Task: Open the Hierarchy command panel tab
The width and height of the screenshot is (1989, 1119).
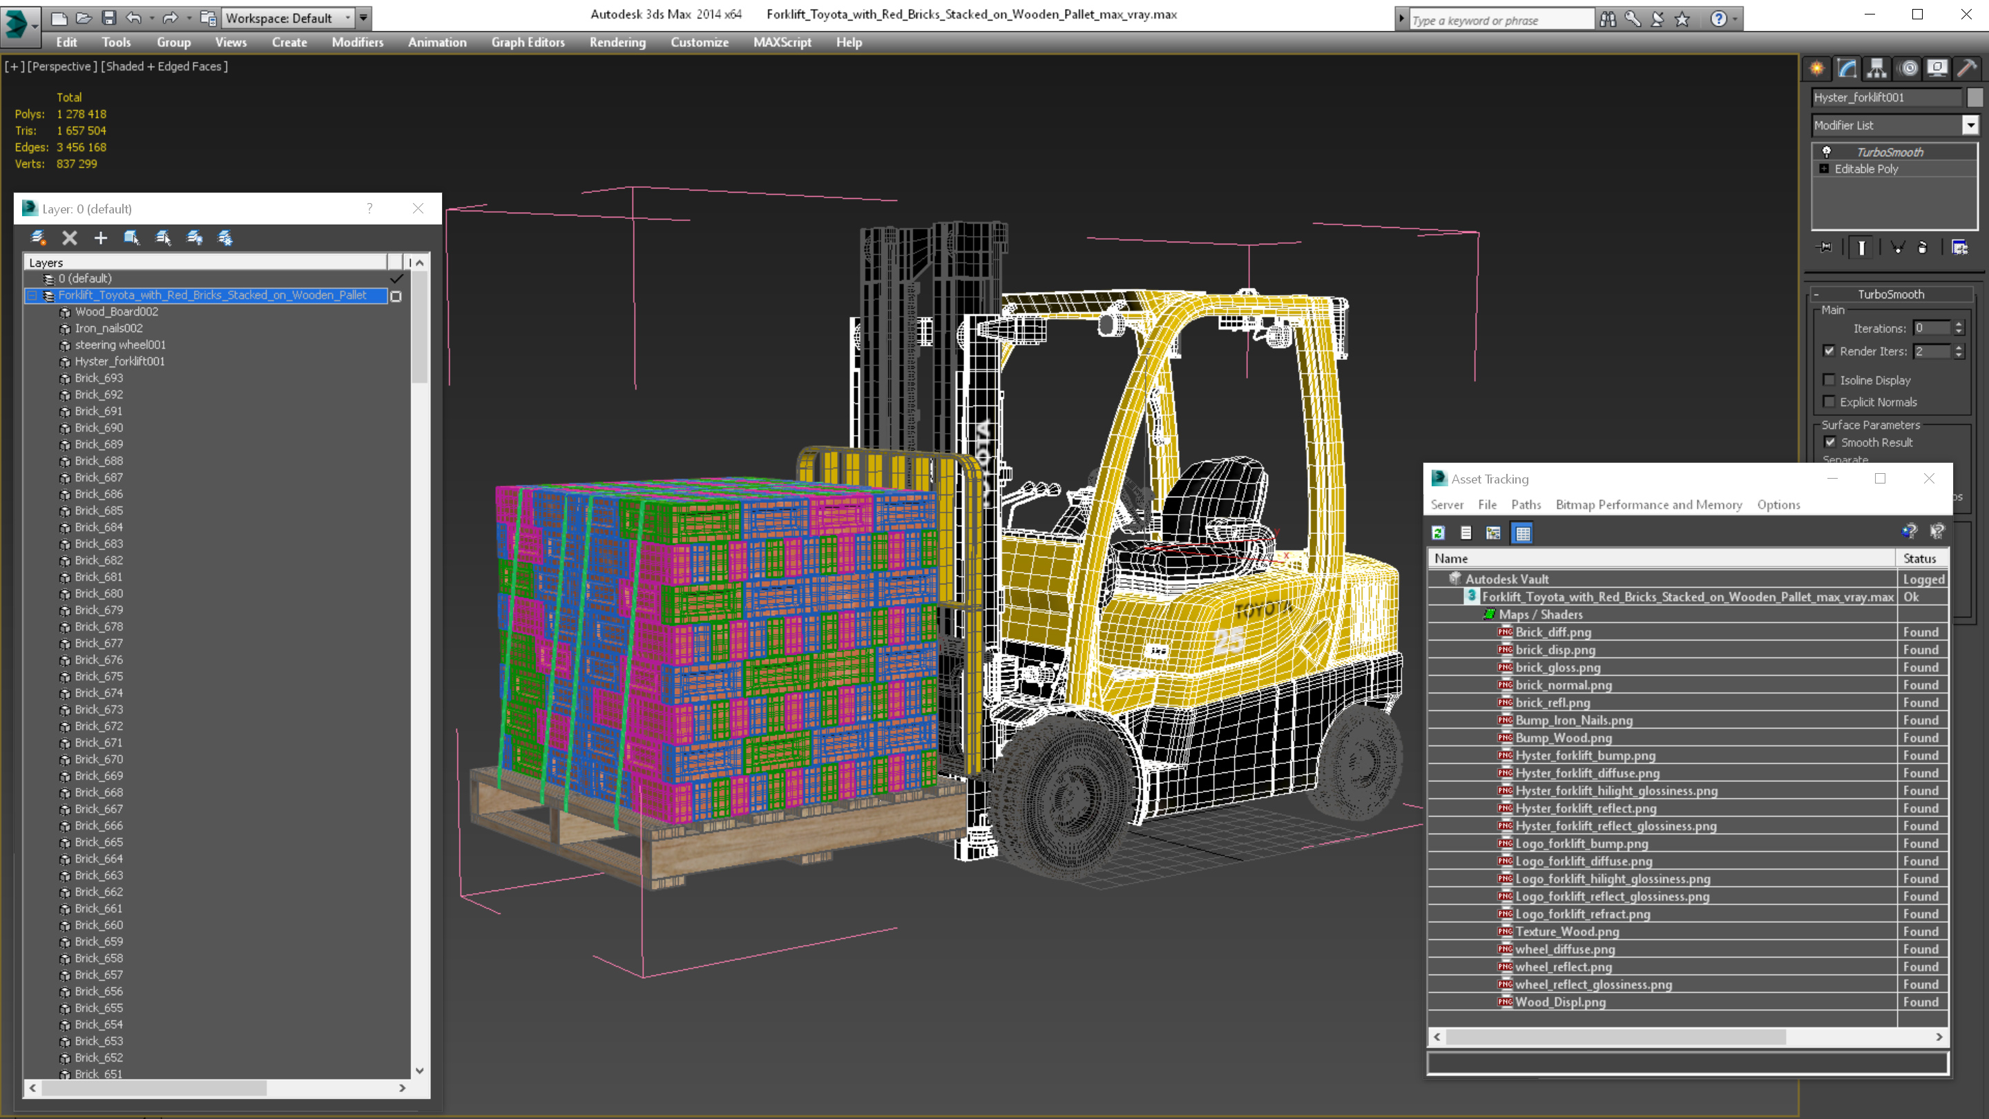Action: (1877, 68)
